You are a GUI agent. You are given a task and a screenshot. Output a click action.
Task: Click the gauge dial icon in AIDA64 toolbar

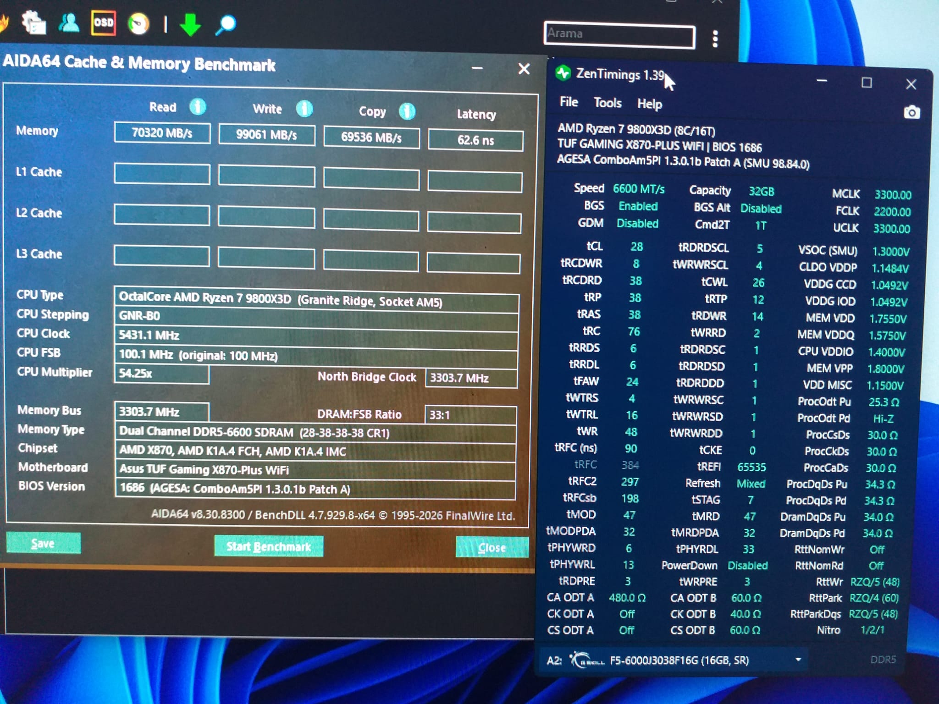point(138,24)
